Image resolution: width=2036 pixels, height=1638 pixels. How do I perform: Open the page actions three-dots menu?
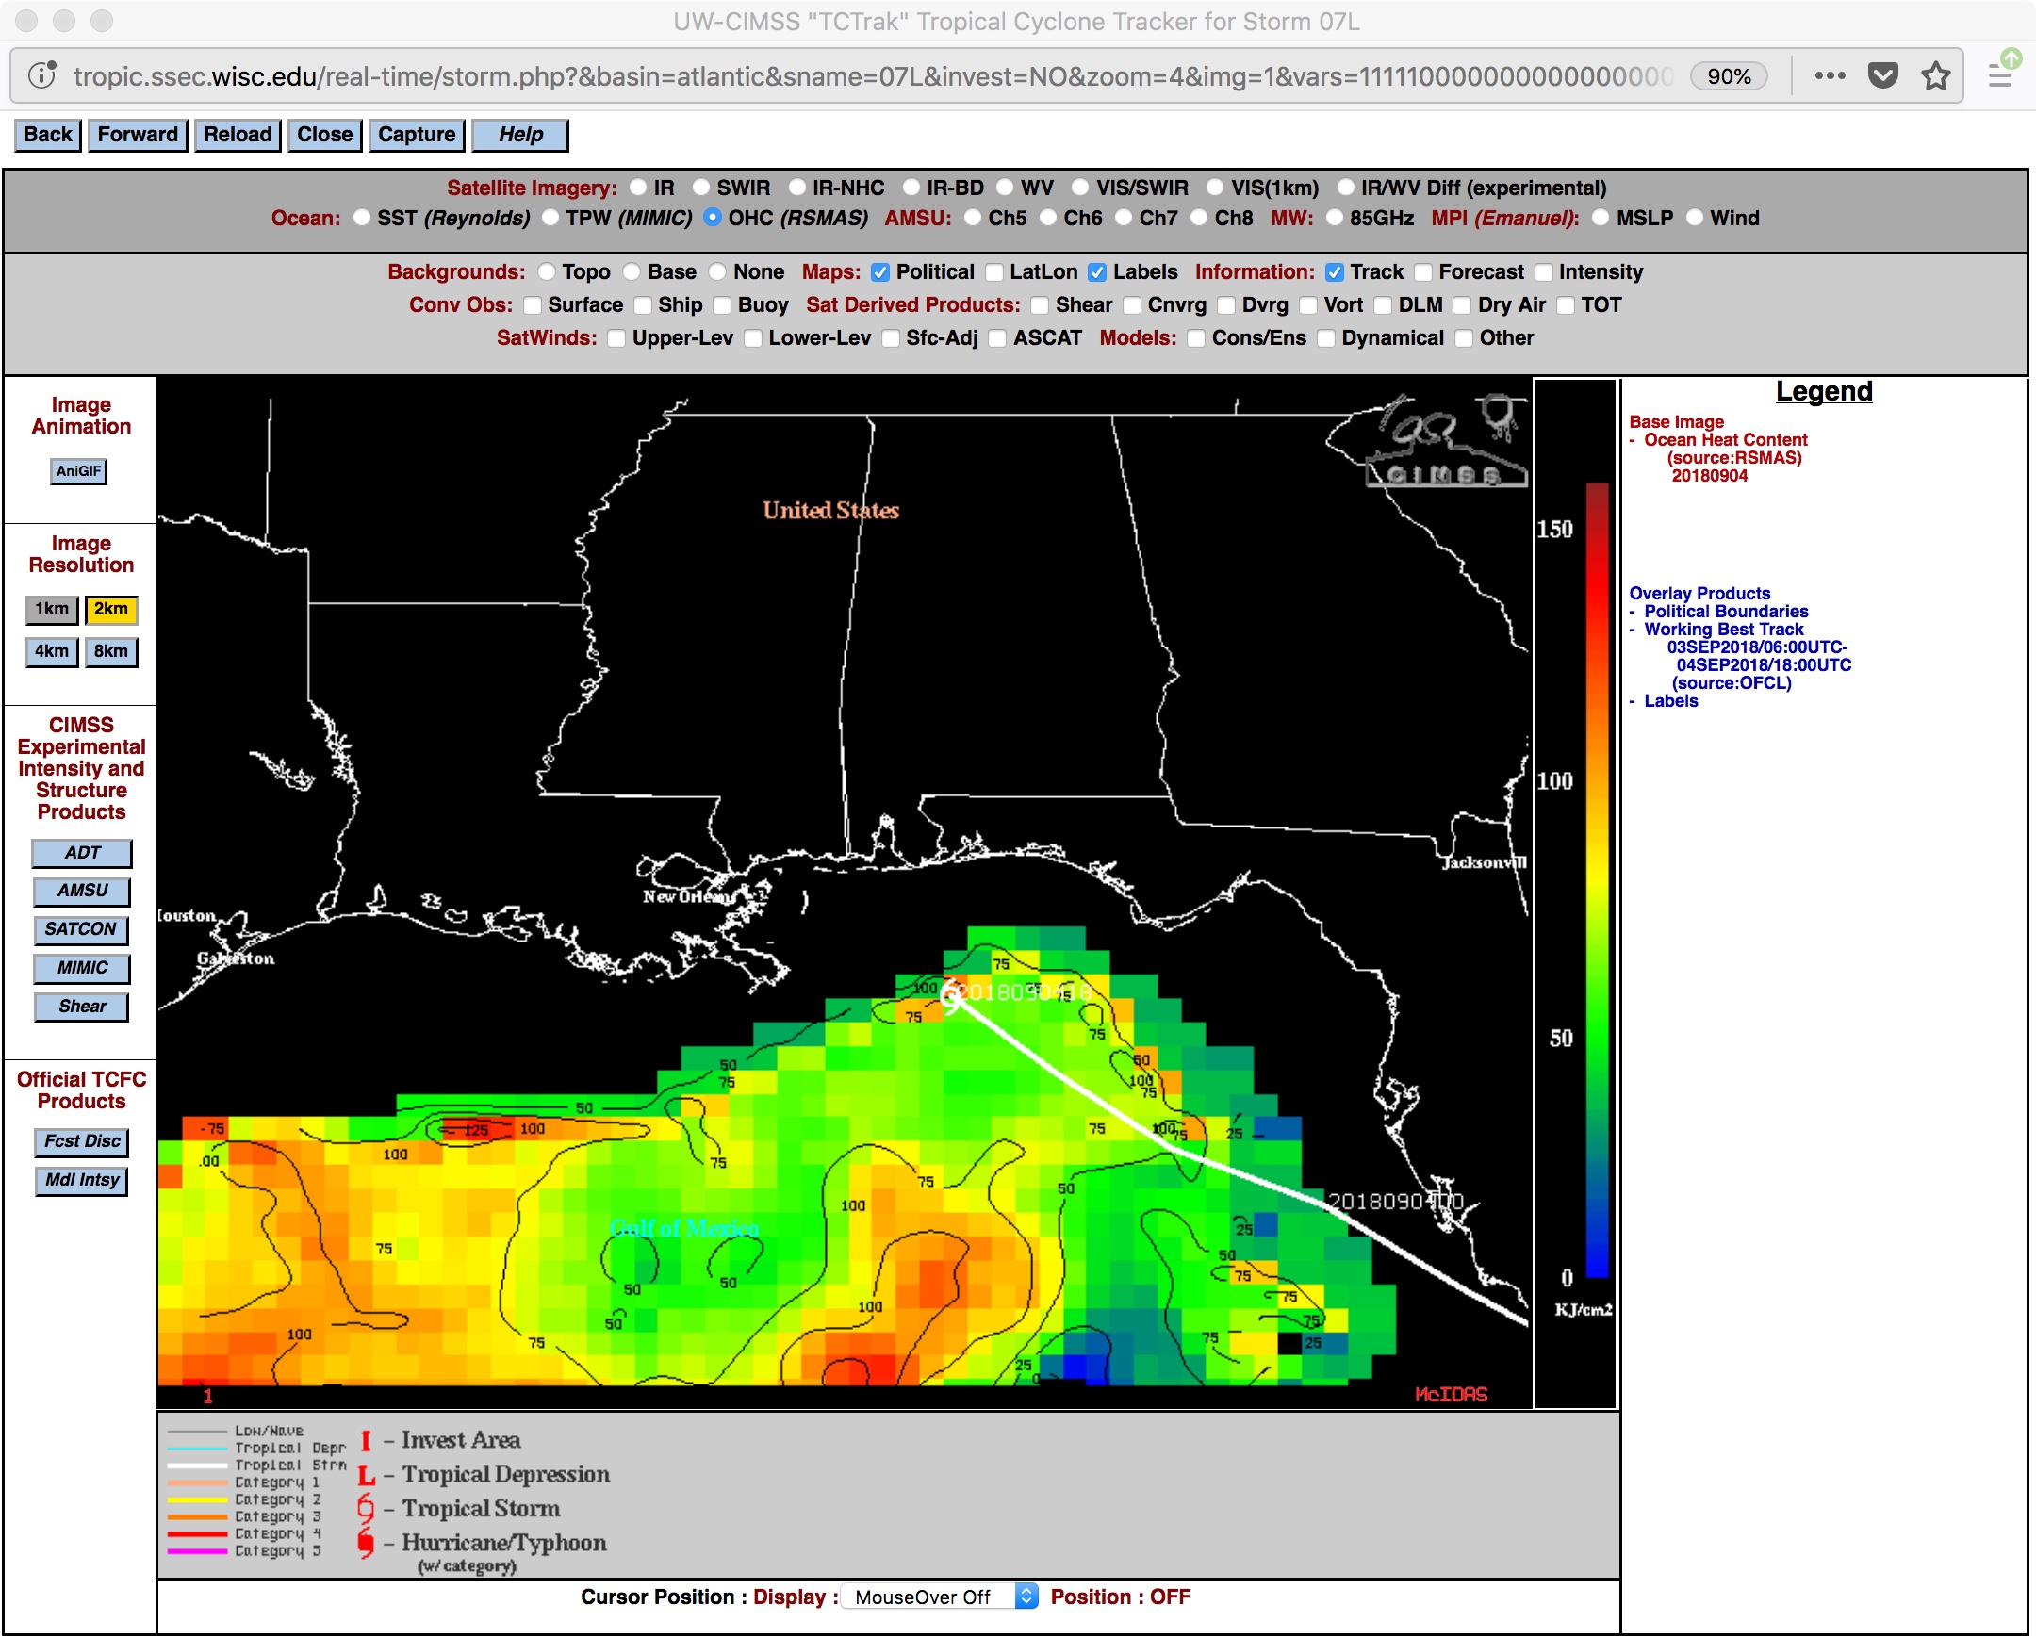[x=1830, y=75]
